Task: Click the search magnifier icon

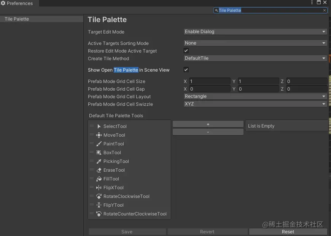Action: pos(216,10)
